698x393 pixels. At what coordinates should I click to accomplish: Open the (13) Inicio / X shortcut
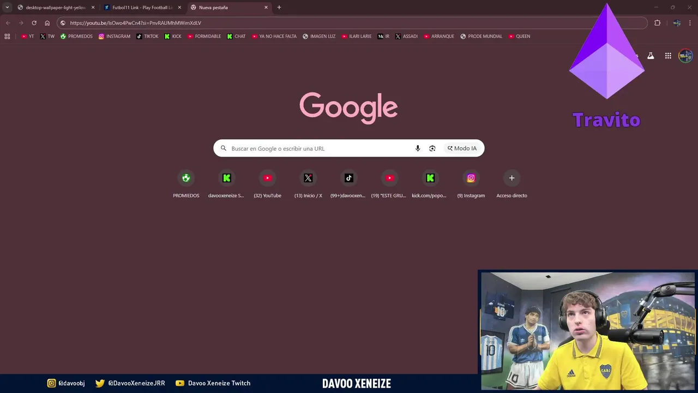[x=308, y=184]
